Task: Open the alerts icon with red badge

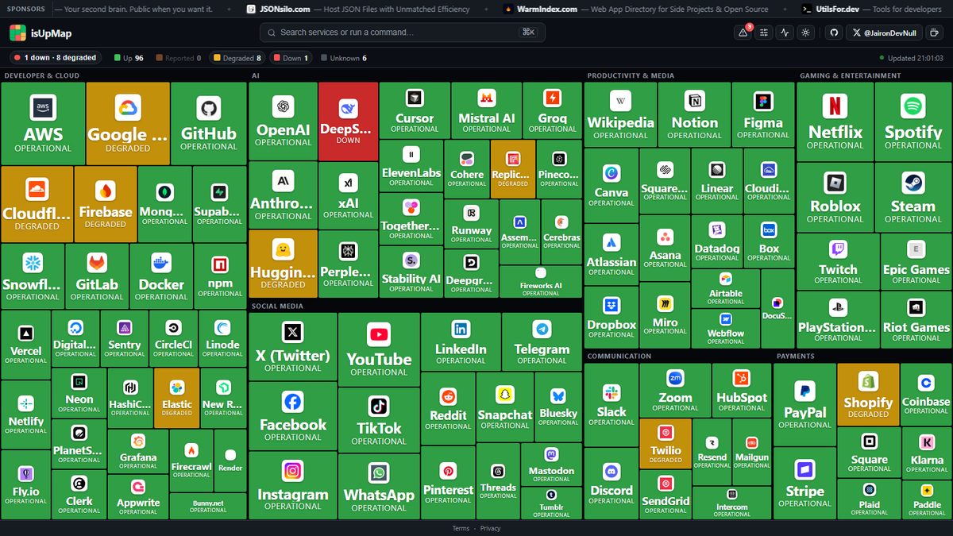Action: [743, 33]
